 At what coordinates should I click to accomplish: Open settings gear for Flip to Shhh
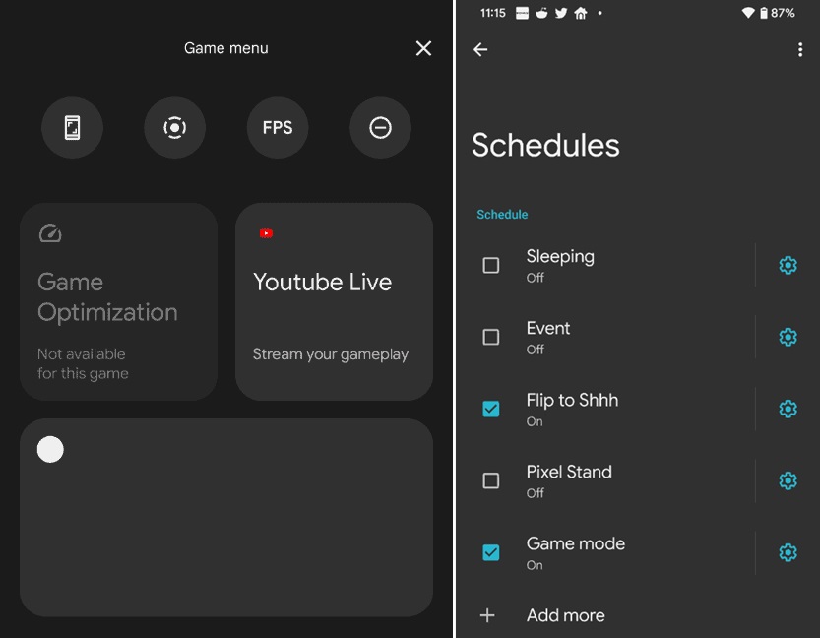pyautogui.click(x=788, y=409)
